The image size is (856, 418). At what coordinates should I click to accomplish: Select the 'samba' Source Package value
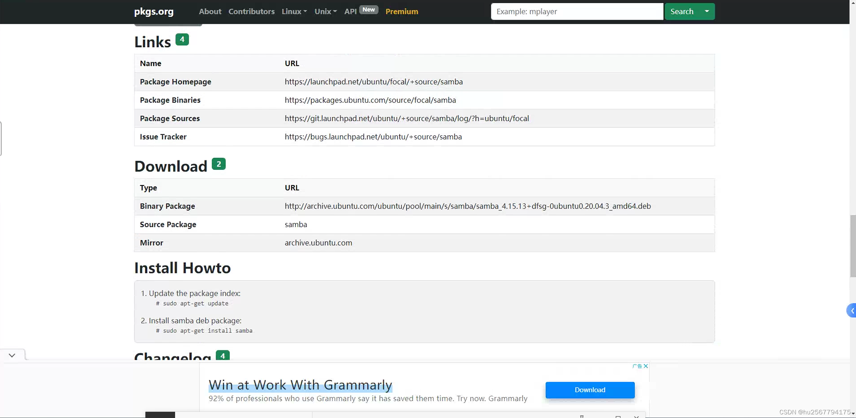[x=296, y=224]
